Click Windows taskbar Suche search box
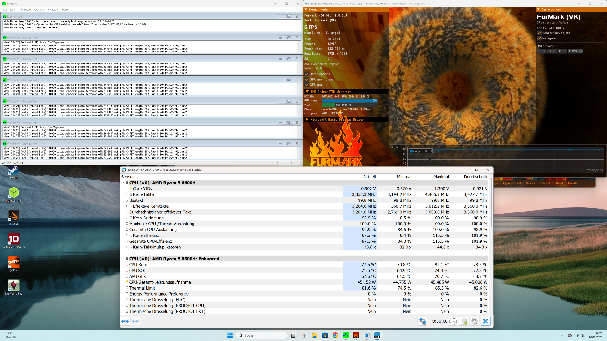This screenshot has width=607, height=341. coord(262,335)
